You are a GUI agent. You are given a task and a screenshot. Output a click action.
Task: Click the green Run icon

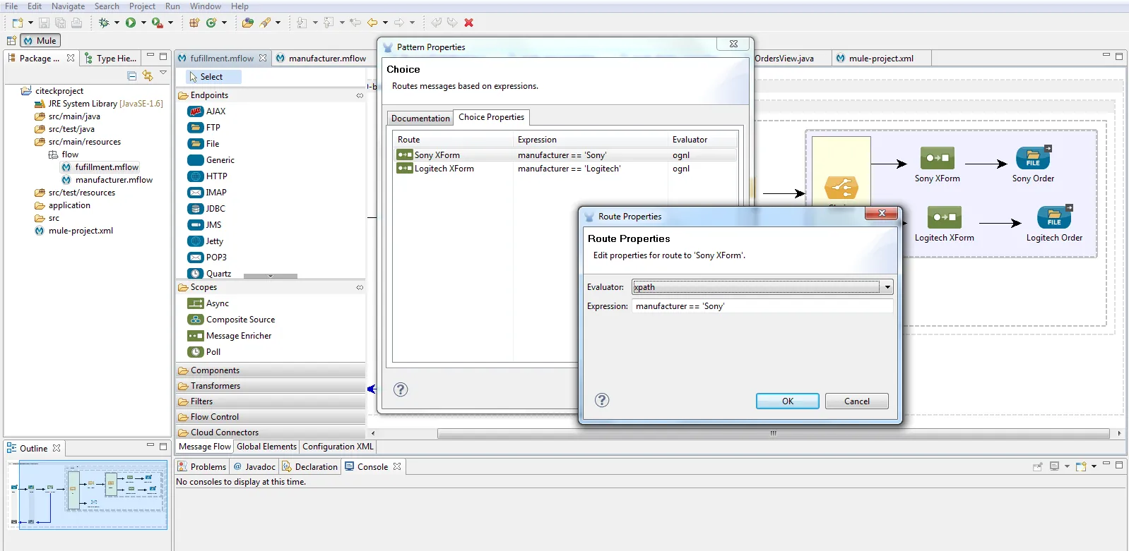coord(131,23)
